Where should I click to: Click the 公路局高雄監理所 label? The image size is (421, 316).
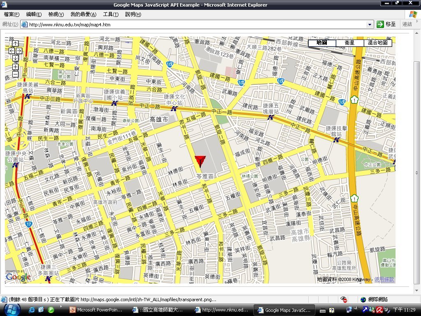pos(344,265)
